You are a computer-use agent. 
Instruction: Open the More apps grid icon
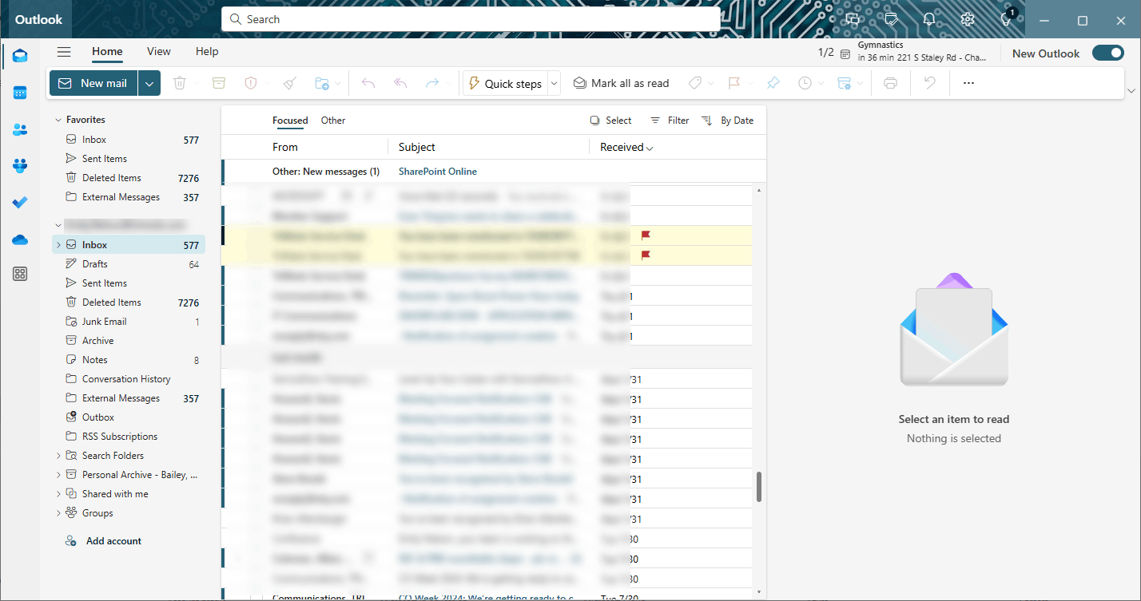(x=20, y=275)
